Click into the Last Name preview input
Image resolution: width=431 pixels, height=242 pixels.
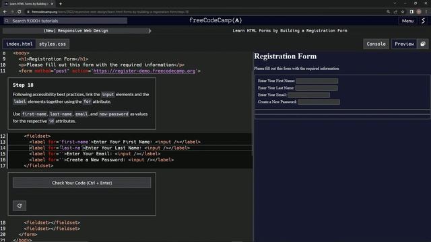coord(317,88)
